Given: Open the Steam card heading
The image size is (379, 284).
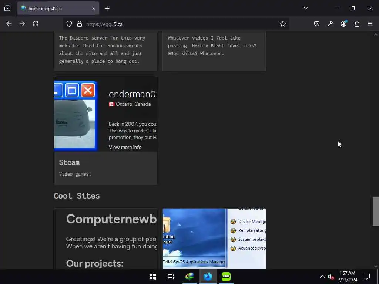Looking at the screenshot, I should (69, 162).
